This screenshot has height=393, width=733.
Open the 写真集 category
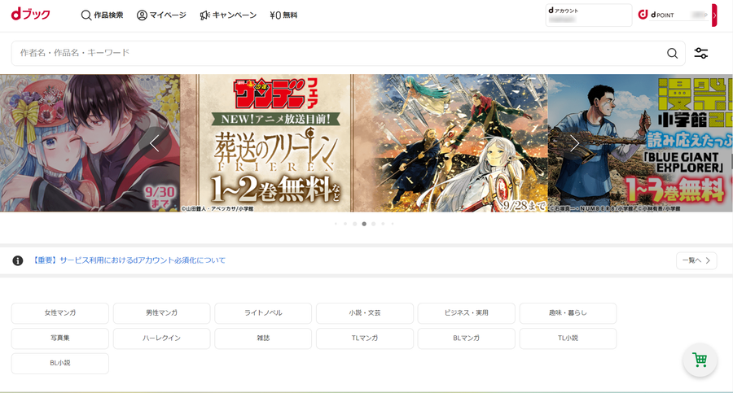pyautogui.click(x=59, y=338)
